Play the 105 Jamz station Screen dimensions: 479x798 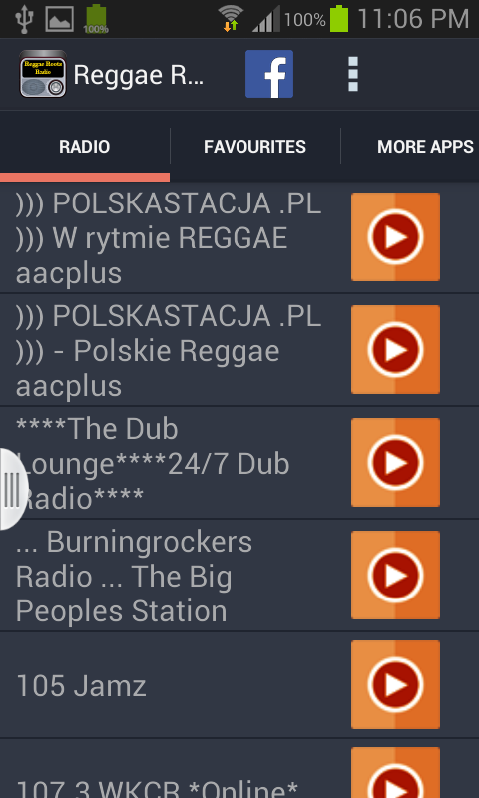[x=395, y=685]
